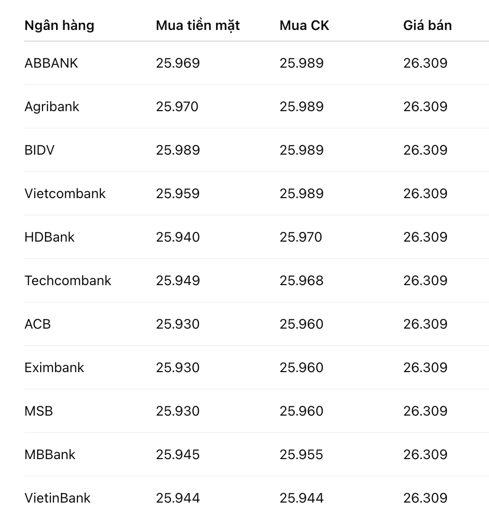Click the Mua tiền mặt column header
Viewport: 489px width, 520px height.
pos(198,26)
